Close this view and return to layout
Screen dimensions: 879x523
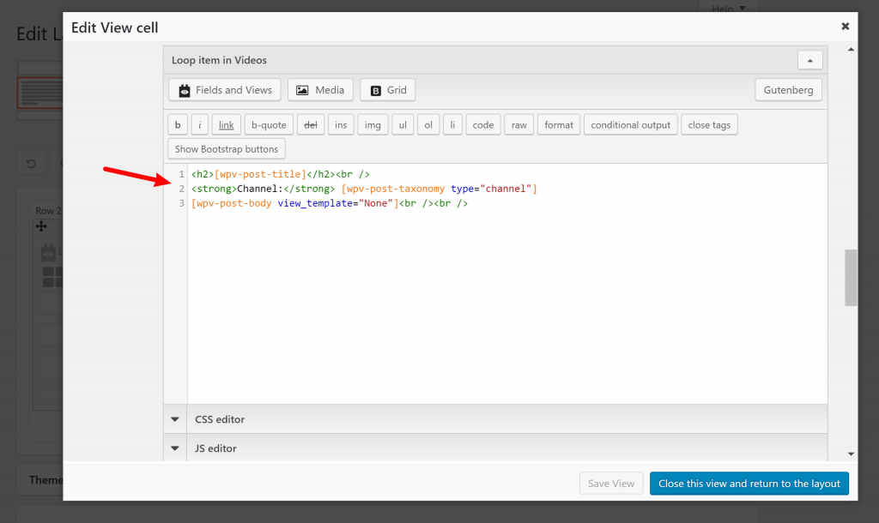(749, 484)
